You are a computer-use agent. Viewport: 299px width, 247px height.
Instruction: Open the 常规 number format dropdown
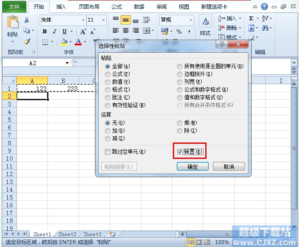pyautogui.click(x=191, y=20)
